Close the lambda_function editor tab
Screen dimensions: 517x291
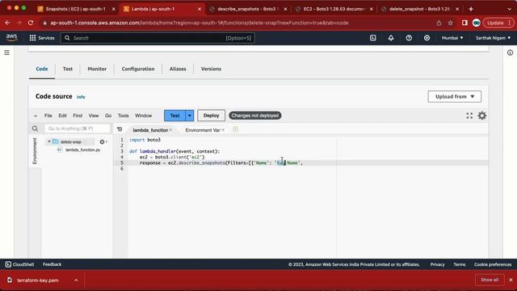(x=170, y=130)
